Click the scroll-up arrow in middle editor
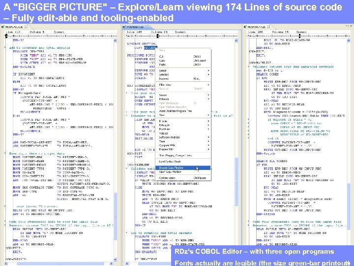The height and width of the screenshot is (266, 354). (236, 40)
